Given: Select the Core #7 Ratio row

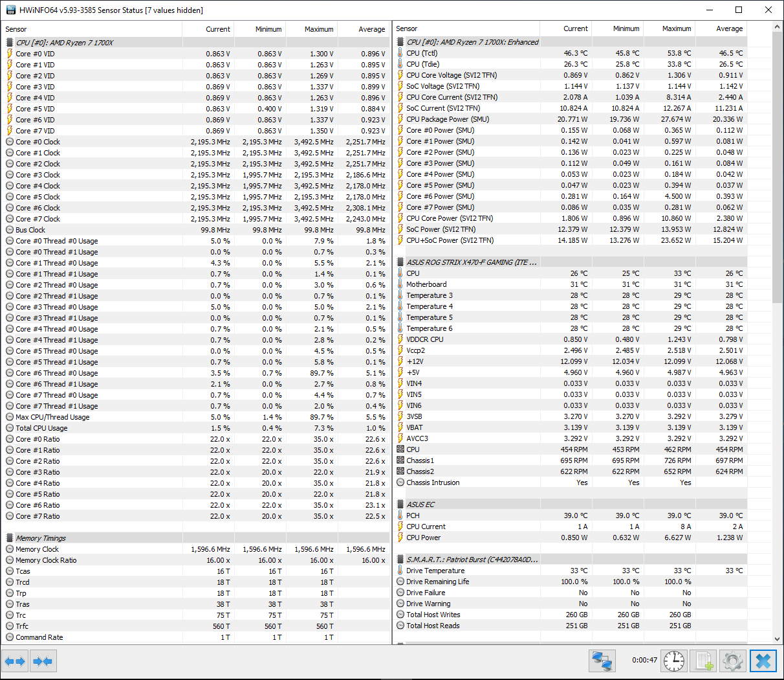Looking at the screenshot, I should pos(195,516).
